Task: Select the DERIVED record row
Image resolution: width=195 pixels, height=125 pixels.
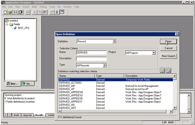Action: [116, 80]
